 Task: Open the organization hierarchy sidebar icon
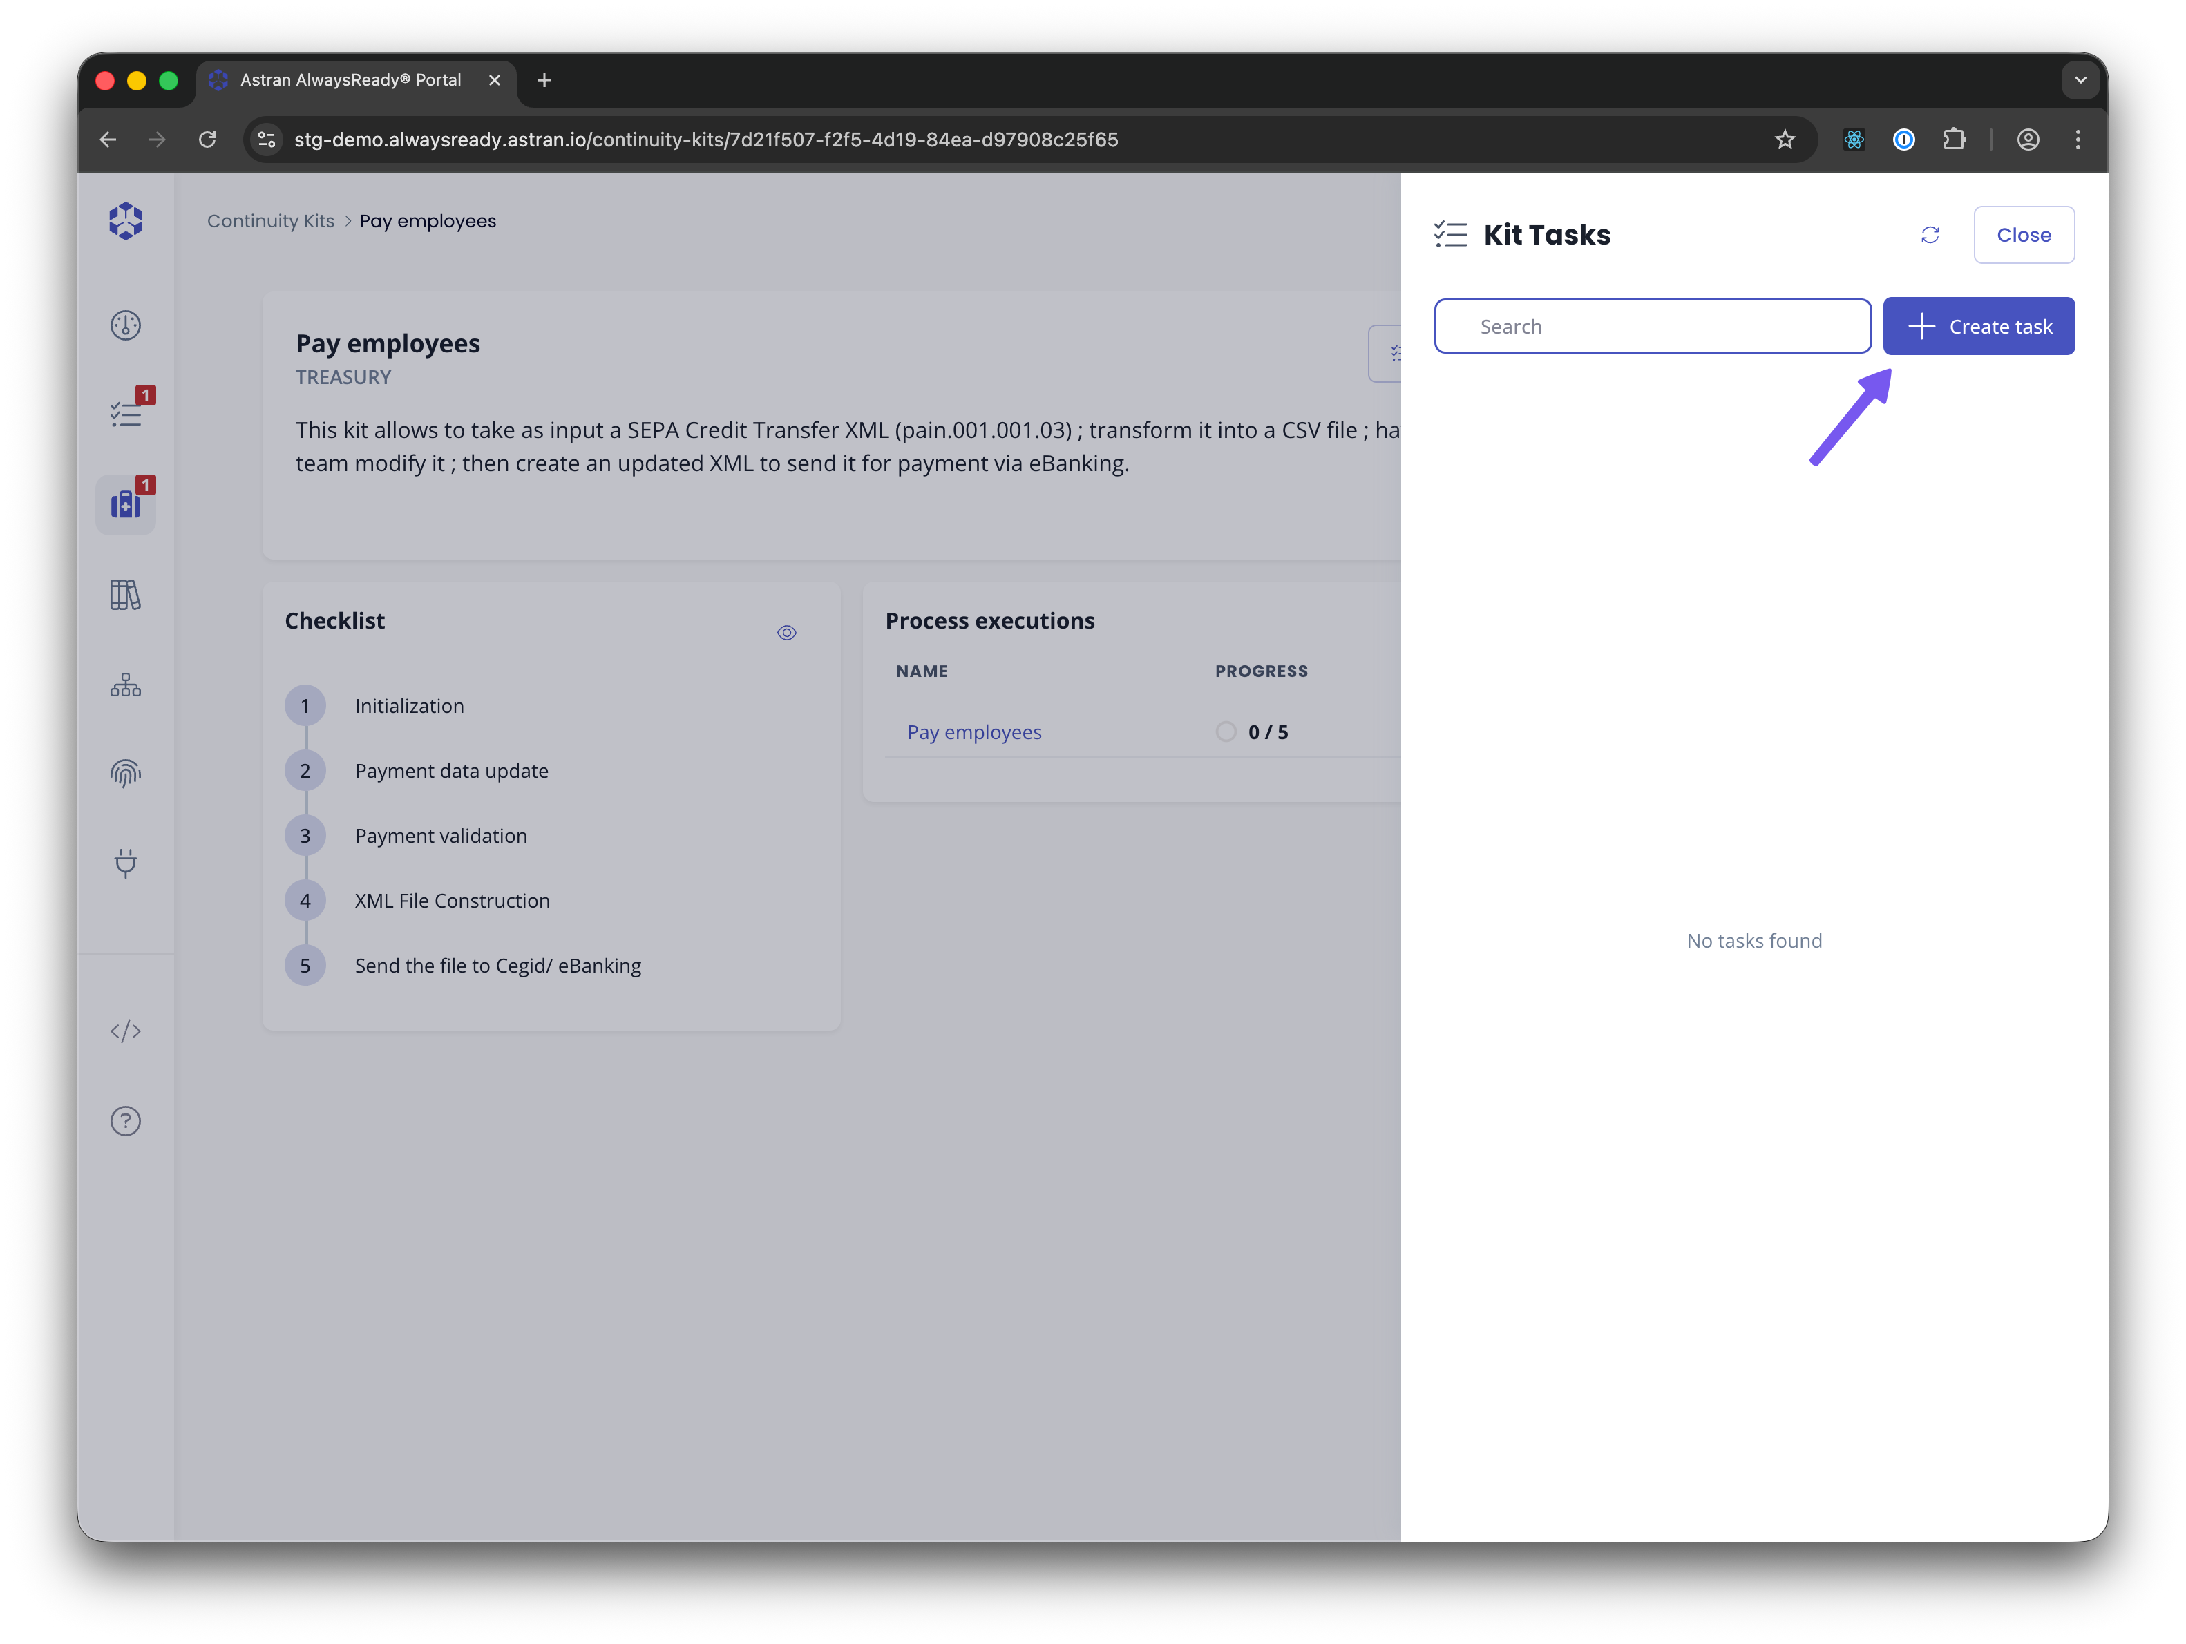click(x=126, y=684)
